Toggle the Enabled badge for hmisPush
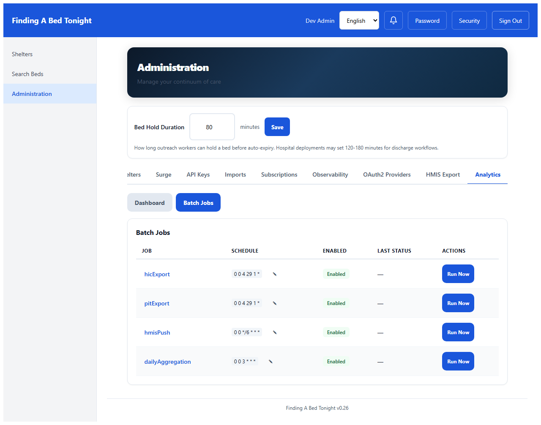Screen dimensions: 541x425 click(336, 332)
